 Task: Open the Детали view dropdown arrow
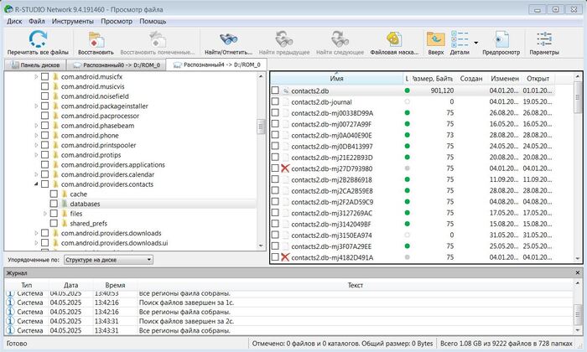(x=475, y=43)
